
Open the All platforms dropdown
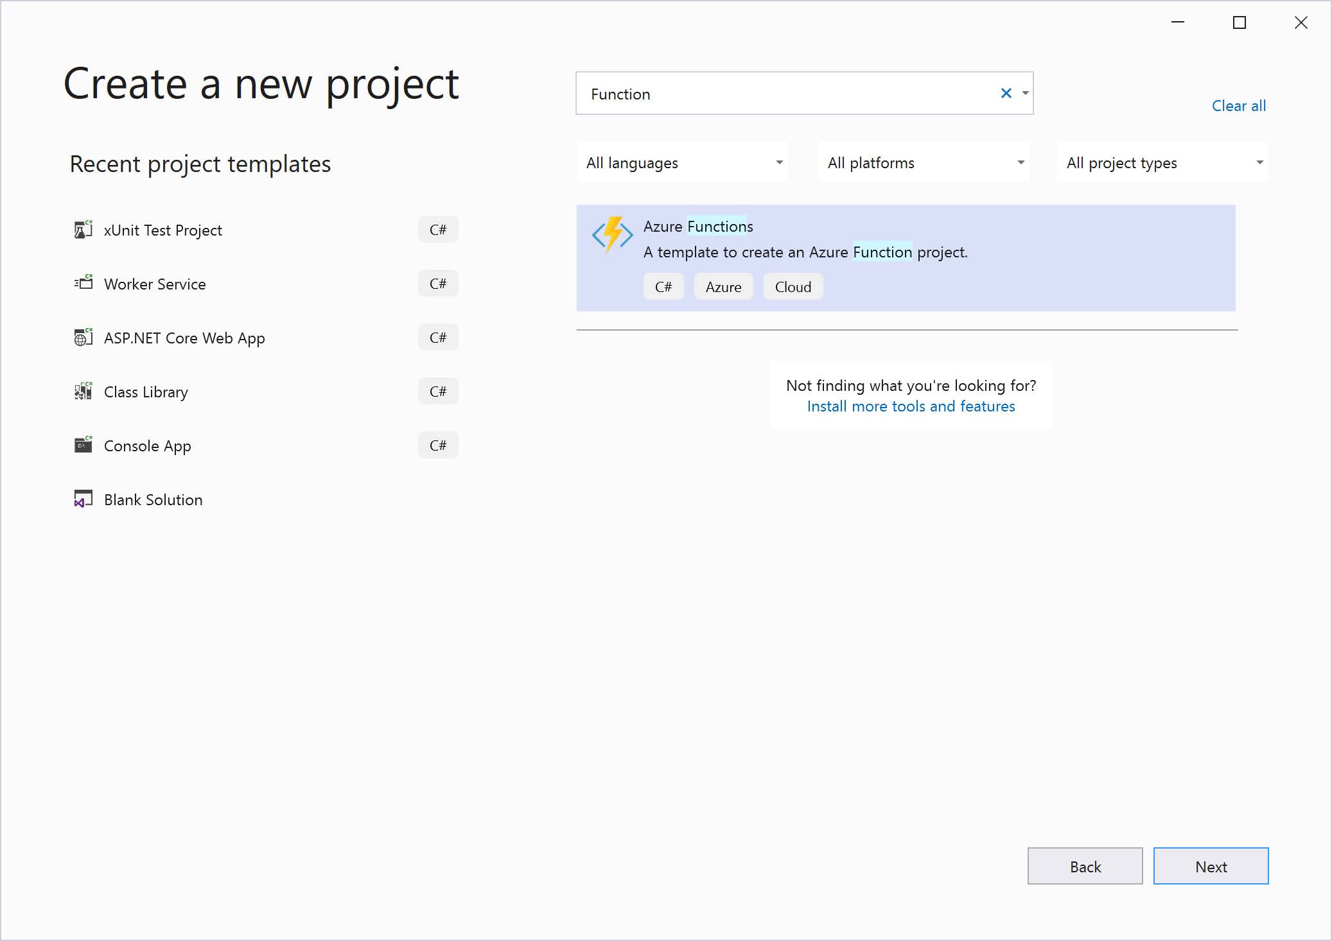[924, 163]
